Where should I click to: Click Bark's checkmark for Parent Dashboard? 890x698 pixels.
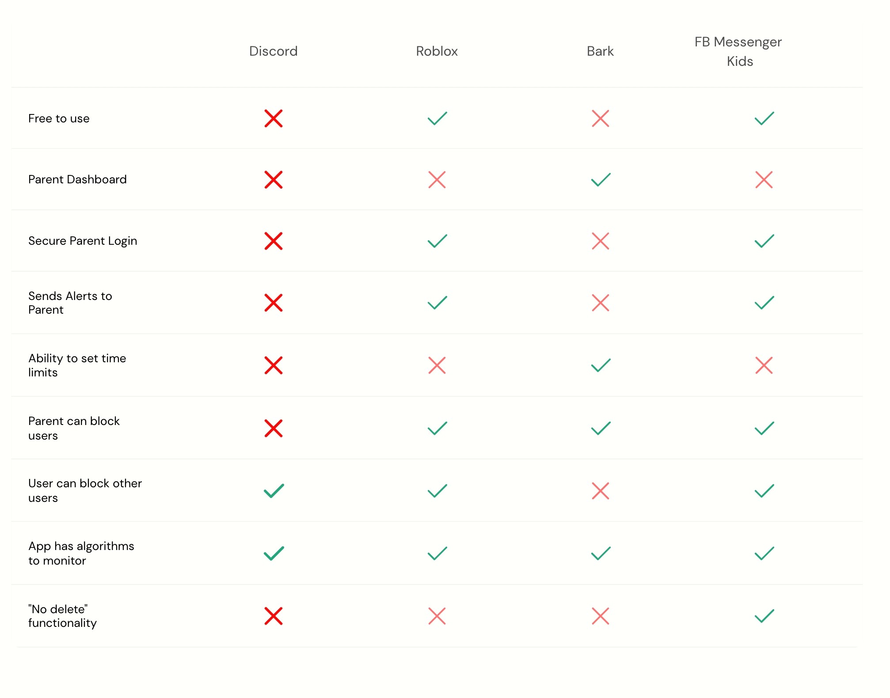601,180
